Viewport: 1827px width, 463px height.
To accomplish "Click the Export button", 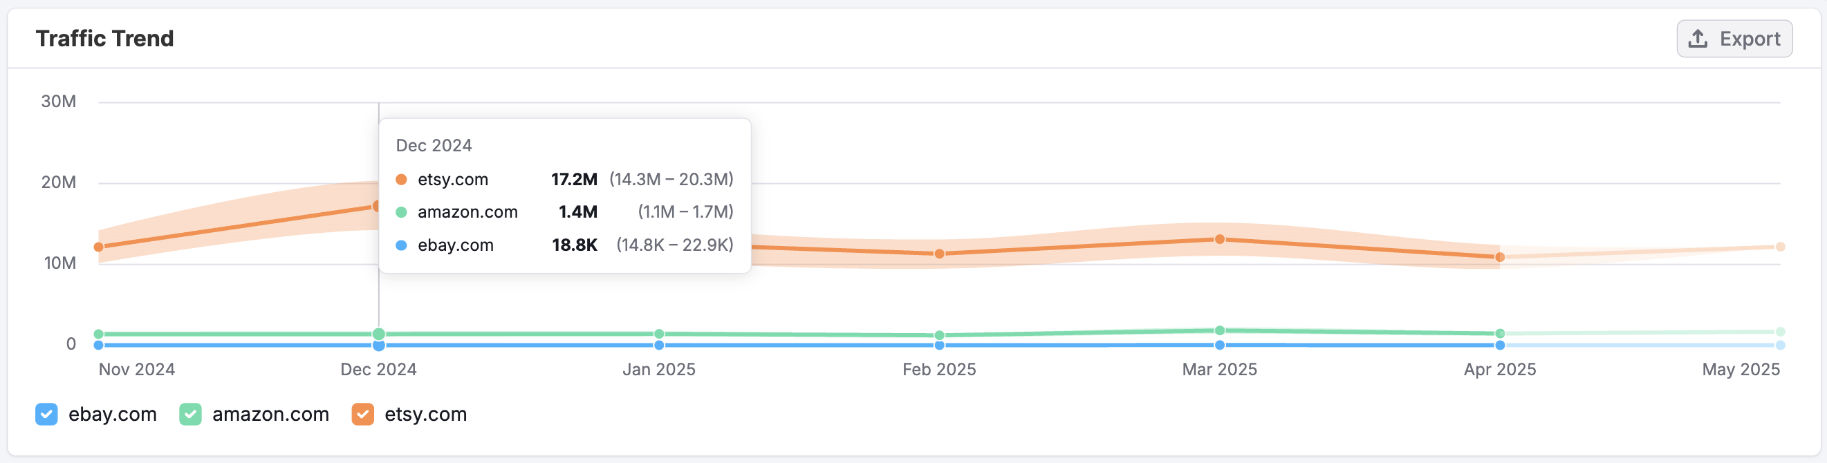I will 1734,39.
